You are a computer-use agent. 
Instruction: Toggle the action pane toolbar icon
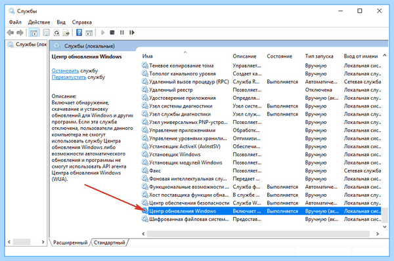89,33
